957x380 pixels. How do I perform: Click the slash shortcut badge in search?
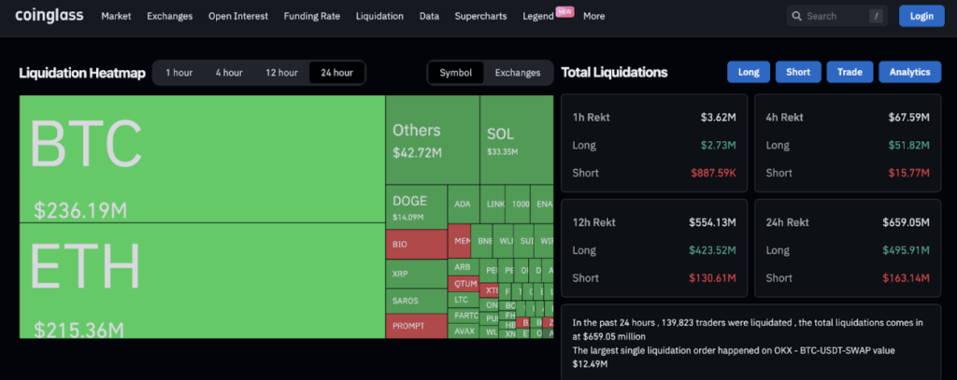[875, 16]
